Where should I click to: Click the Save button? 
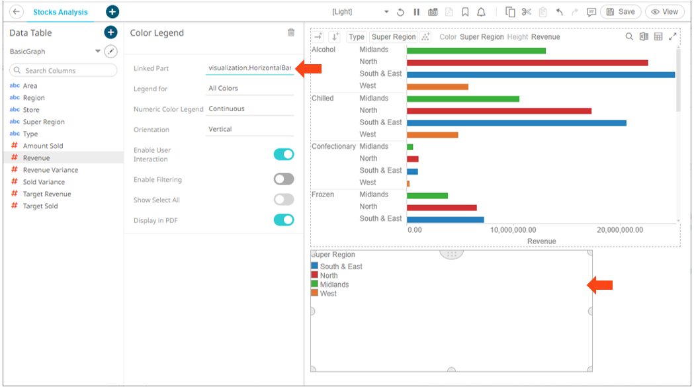(x=621, y=12)
